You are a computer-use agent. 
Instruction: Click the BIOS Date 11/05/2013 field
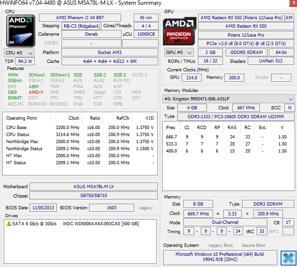pyautogui.click(x=43, y=208)
